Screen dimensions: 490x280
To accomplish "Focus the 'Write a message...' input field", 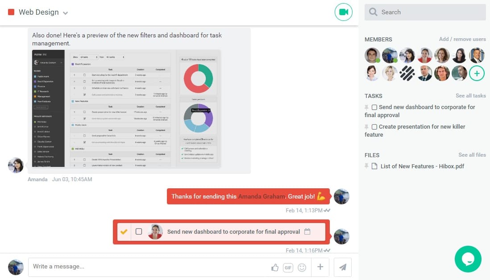I will pos(147,267).
